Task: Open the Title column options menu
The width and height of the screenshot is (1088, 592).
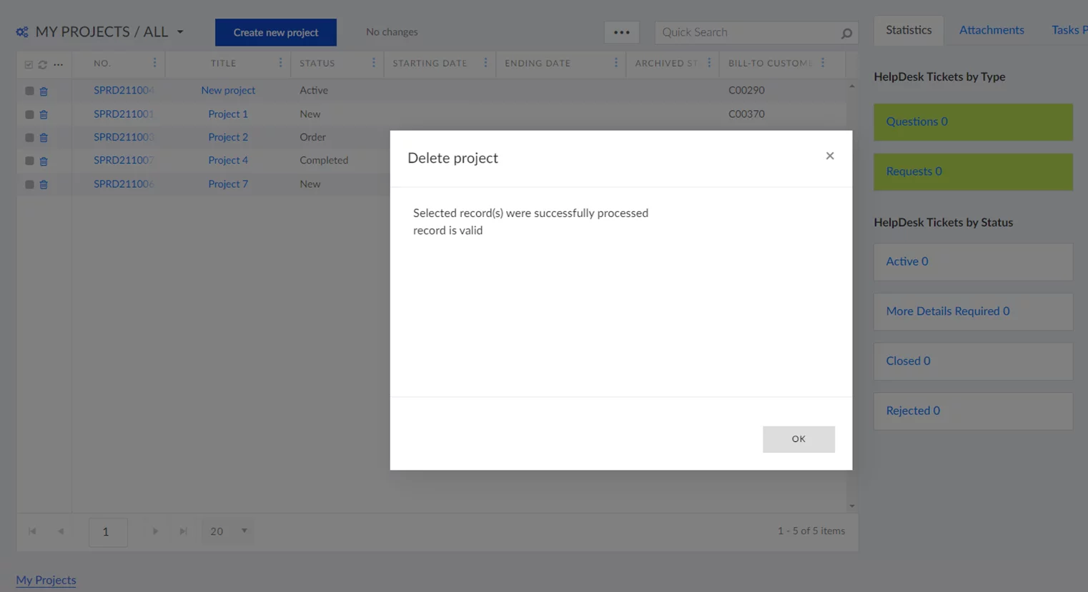Action: coord(280,63)
